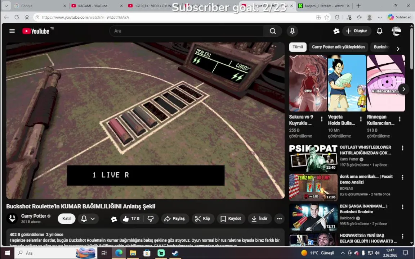Switch to the GERÇEK VİDEO OYUN tab

(x=153, y=5)
